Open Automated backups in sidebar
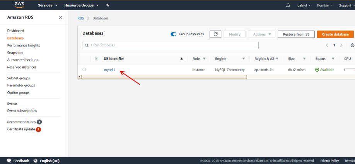 [23, 60]
